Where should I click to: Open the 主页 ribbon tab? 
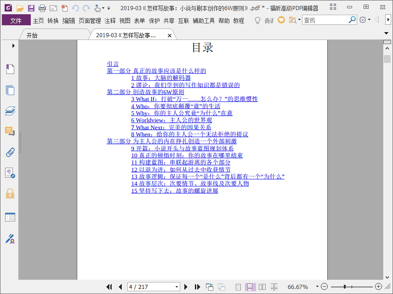38,21
